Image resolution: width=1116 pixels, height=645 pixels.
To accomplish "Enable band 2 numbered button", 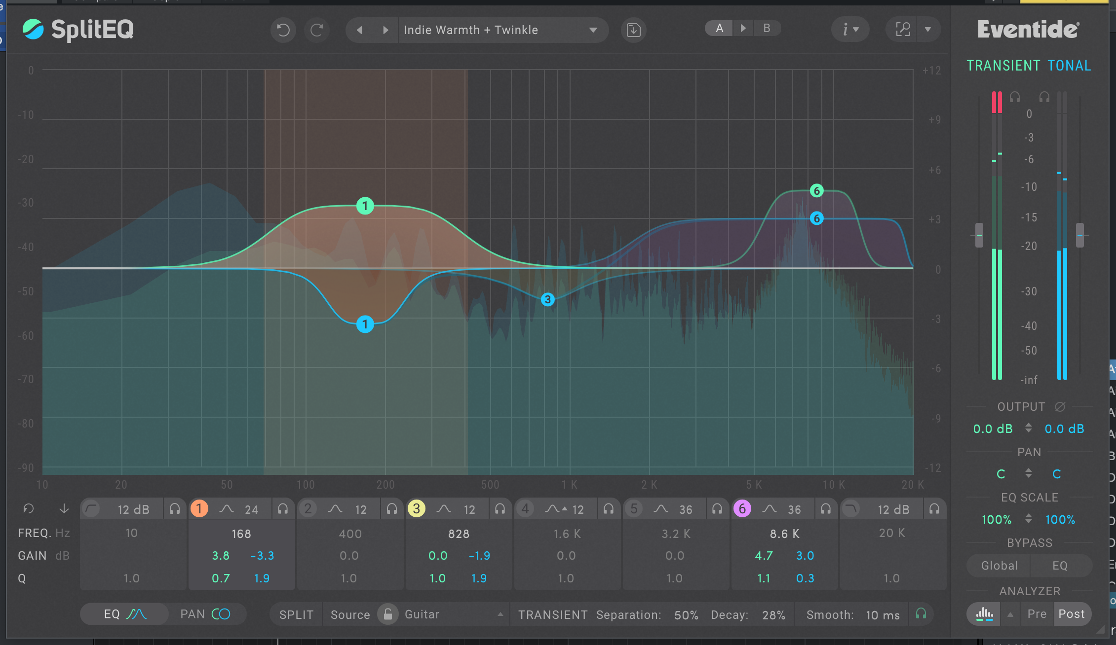I will click(x=308, y=509).
